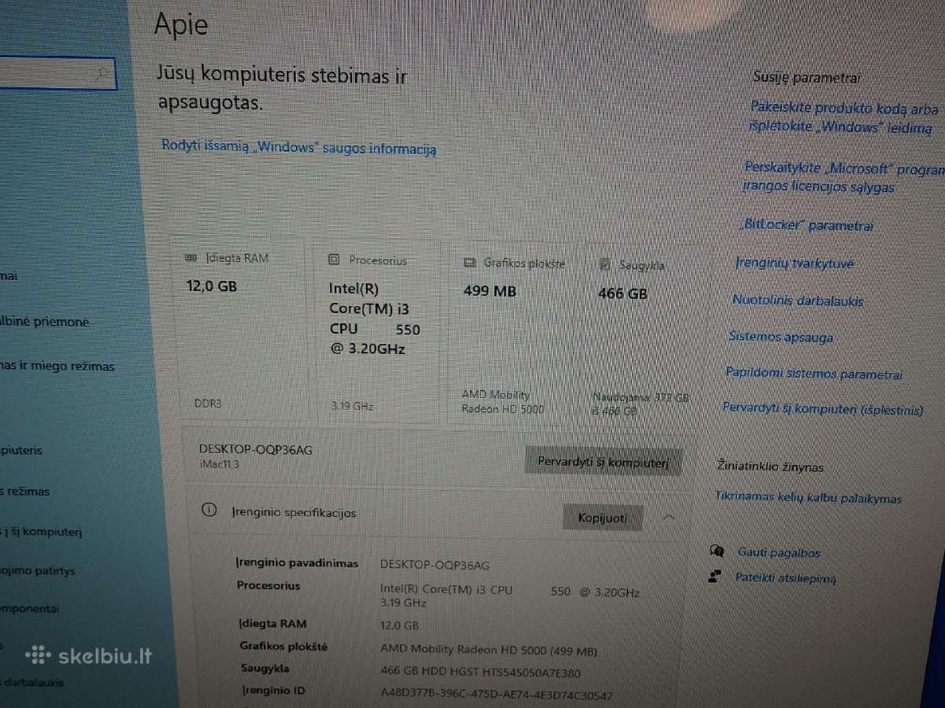Select the sidebar item ending in 's režimas'
Image resolution: width=945 pixels, height=708 pixels.
[25, 492]
